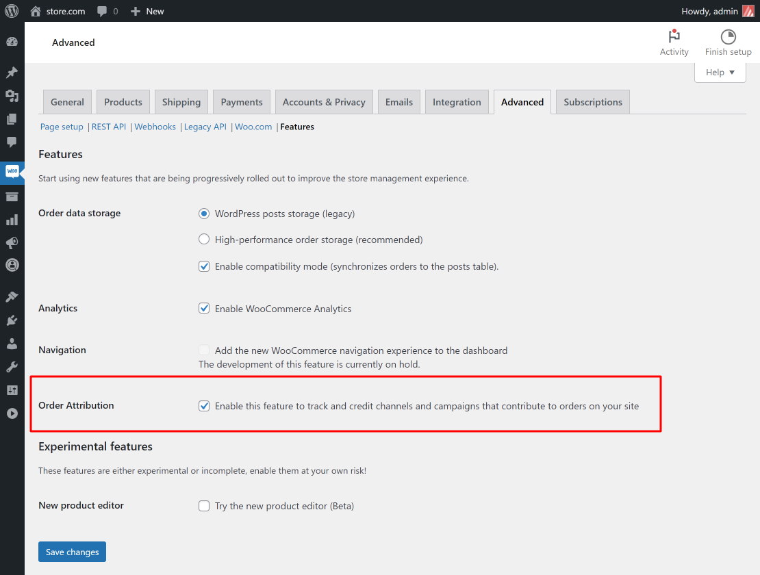Viewport: 760px width, 575px height.
Task: Click the New label in admin bar
Action: pos(155,11)
